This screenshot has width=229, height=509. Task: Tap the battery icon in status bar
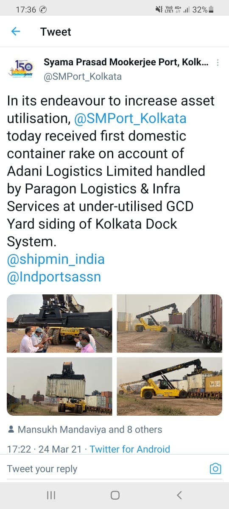tap(211, 9)
